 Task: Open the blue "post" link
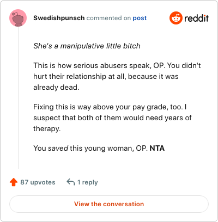pos(140,18)
